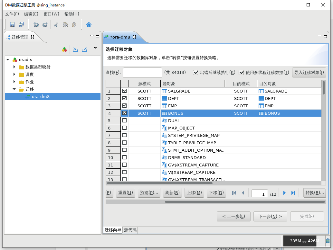Click the 下一步(N) button
The width and height of the screenshot is (333, 250).
tap(271, 216)
